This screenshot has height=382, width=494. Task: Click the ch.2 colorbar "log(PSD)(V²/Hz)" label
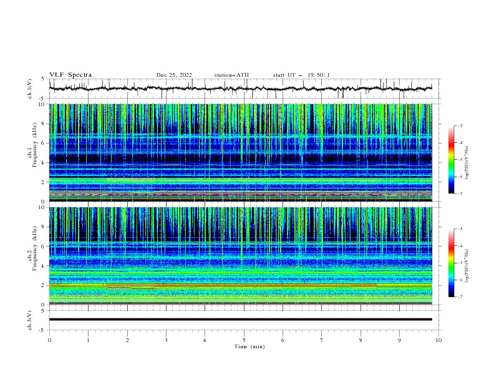point(467,266)
